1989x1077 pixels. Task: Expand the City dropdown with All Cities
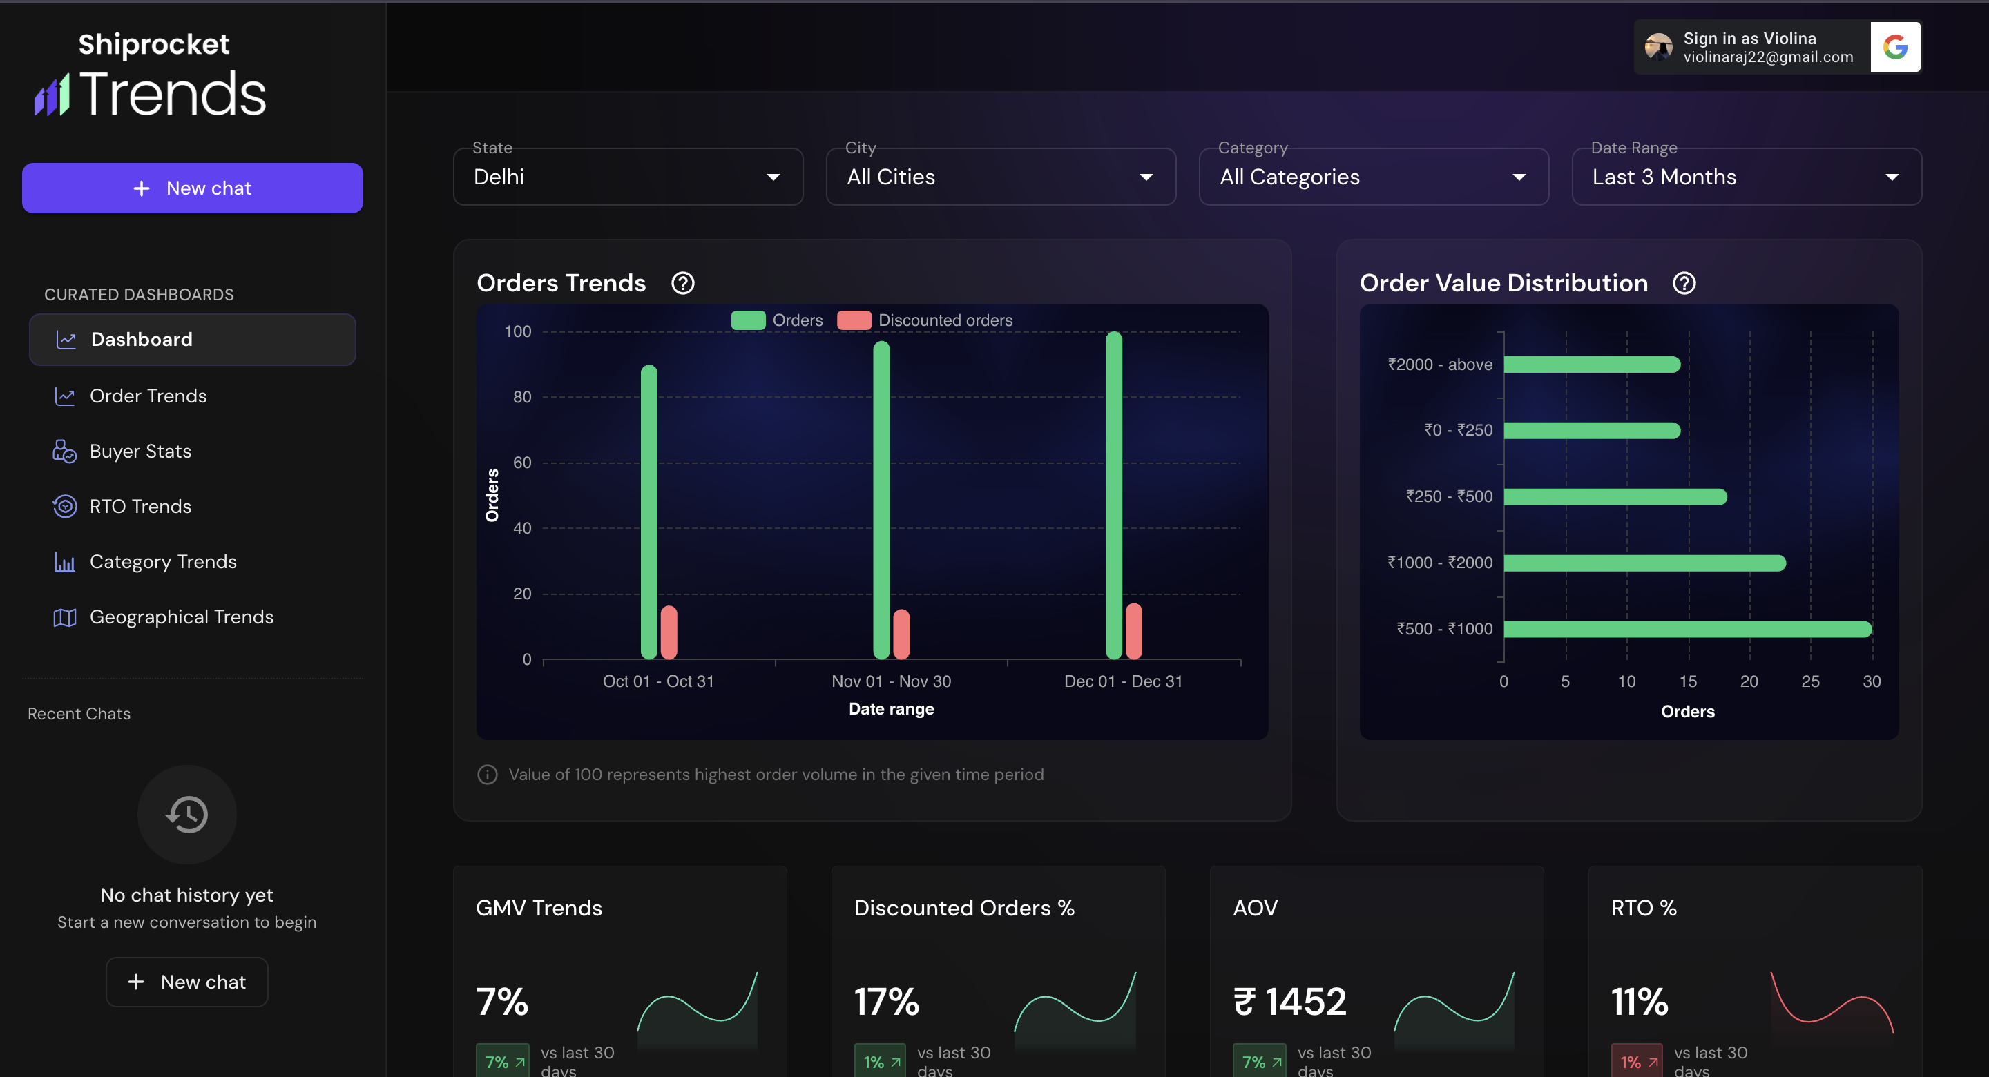pos(1001,176)
